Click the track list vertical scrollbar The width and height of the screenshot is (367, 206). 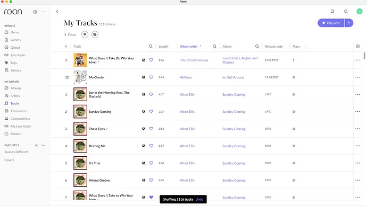[364, 56]
